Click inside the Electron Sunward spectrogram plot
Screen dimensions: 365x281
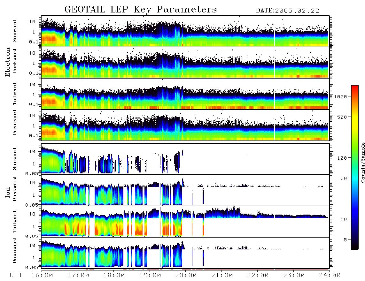(185, 31)
